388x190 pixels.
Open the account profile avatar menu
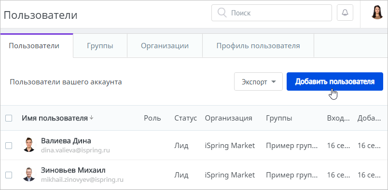377,13
